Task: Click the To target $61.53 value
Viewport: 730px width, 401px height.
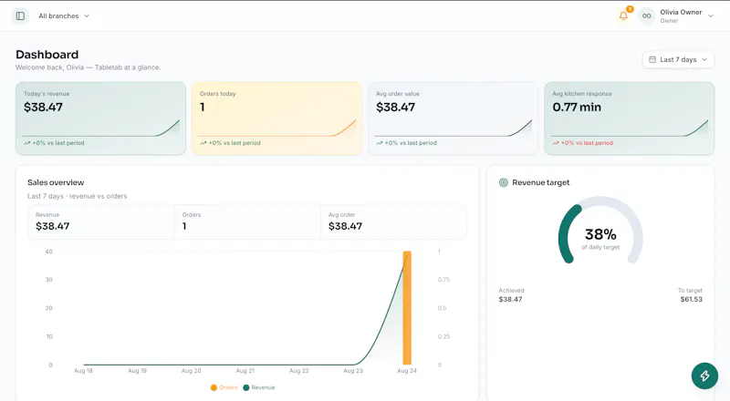Action: (x=691, y=299)
